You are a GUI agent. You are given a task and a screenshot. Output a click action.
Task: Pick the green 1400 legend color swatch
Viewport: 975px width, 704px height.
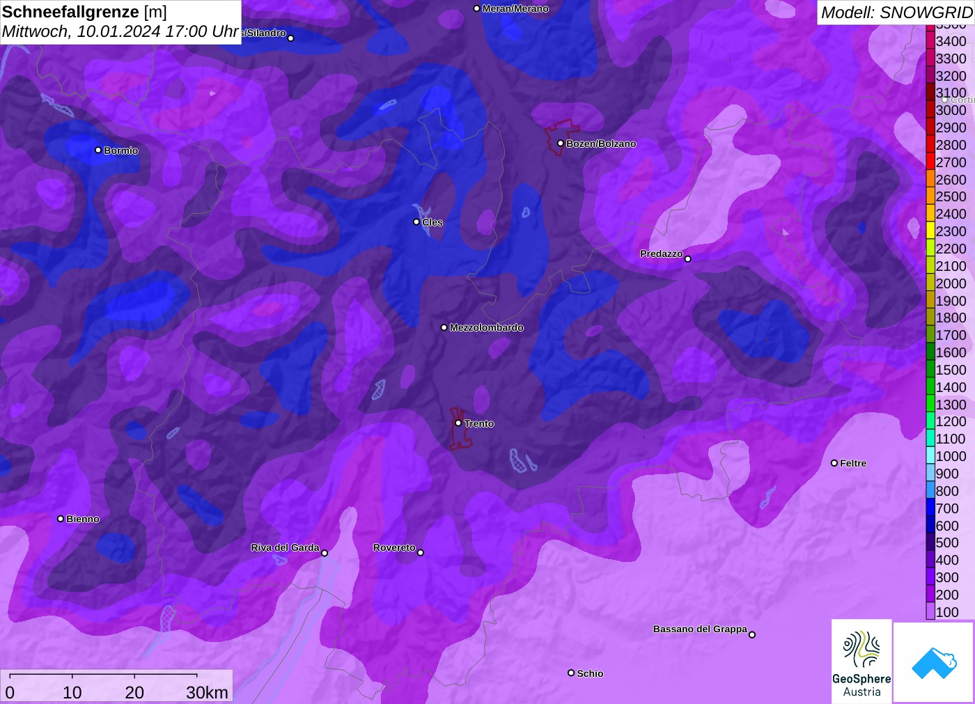tap(930, 386)
